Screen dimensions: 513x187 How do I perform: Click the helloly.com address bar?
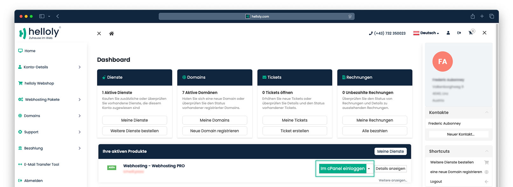tap(256, 16)
